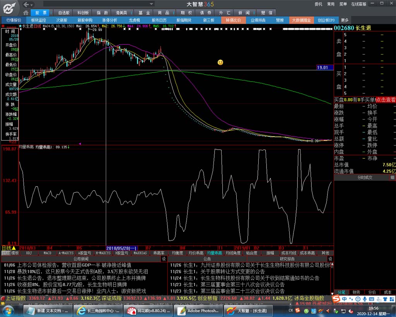This screenshot has width=396, height=317.
Task: Open the home page icon
Action: coord(26,13)
